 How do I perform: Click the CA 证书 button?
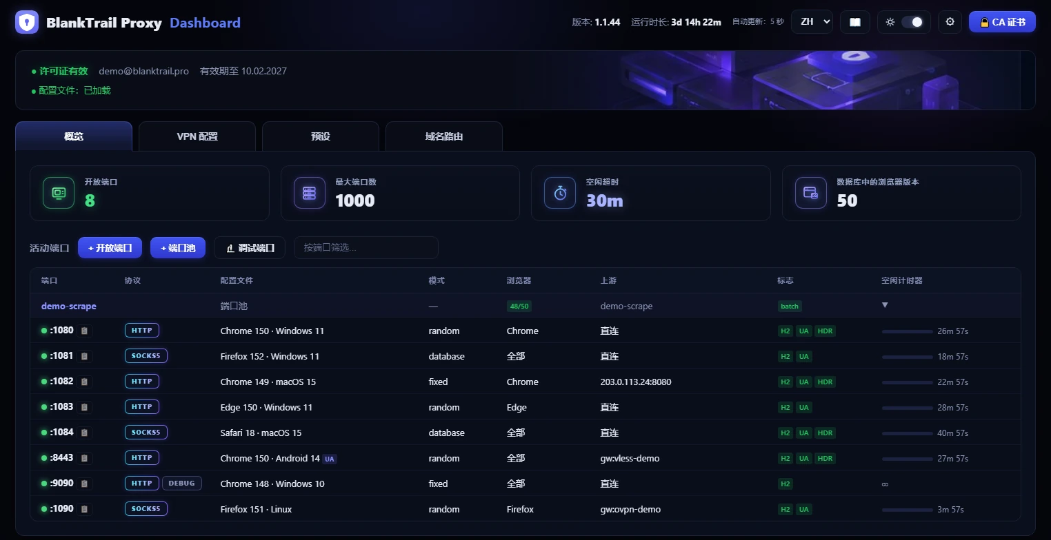1002,22
